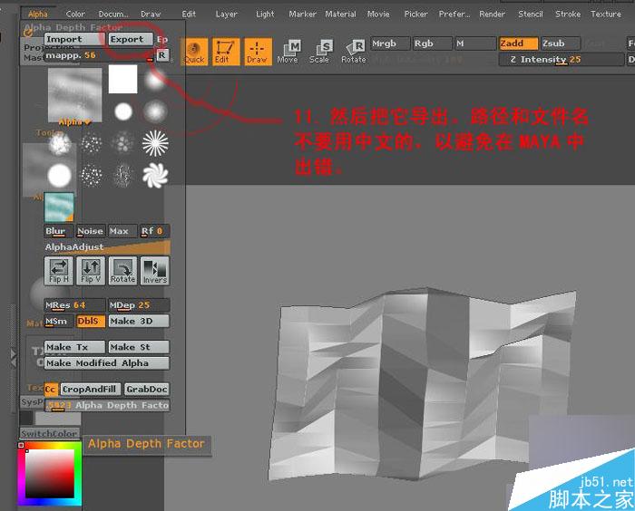Click the CropAndFill button

pos(91,390)
